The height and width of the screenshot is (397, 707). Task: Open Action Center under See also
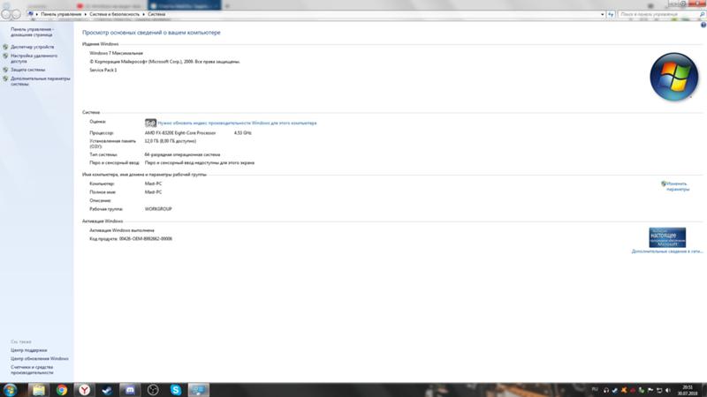(29, 350)
